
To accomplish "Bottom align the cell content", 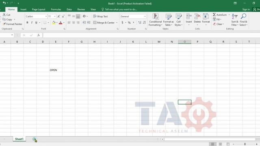I will 78,16.
